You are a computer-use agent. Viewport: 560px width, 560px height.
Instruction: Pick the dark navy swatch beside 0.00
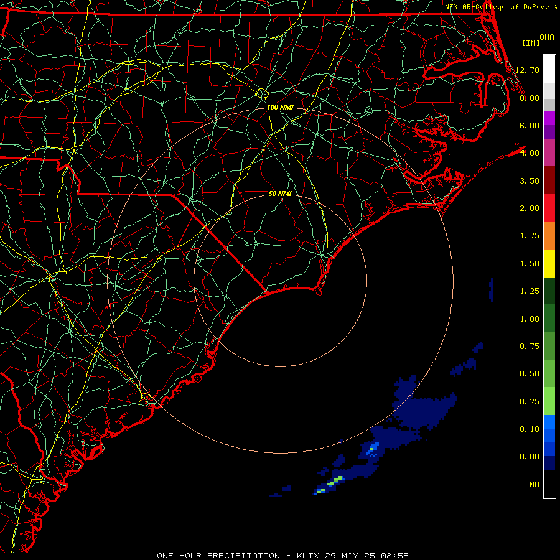pyautogui.click(x=549, y=464)
